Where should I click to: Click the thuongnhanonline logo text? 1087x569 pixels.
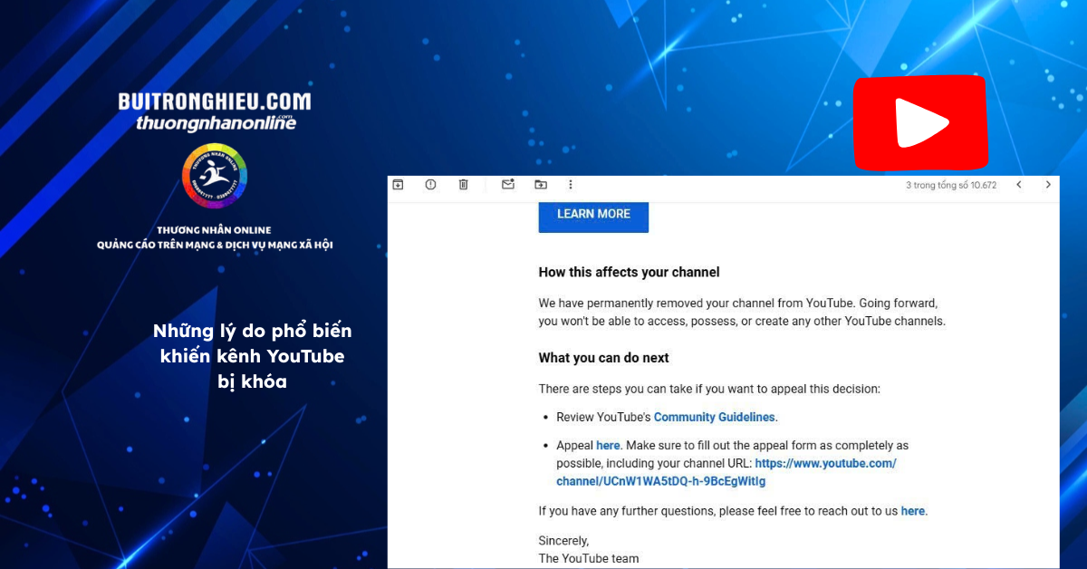[216, 122]
